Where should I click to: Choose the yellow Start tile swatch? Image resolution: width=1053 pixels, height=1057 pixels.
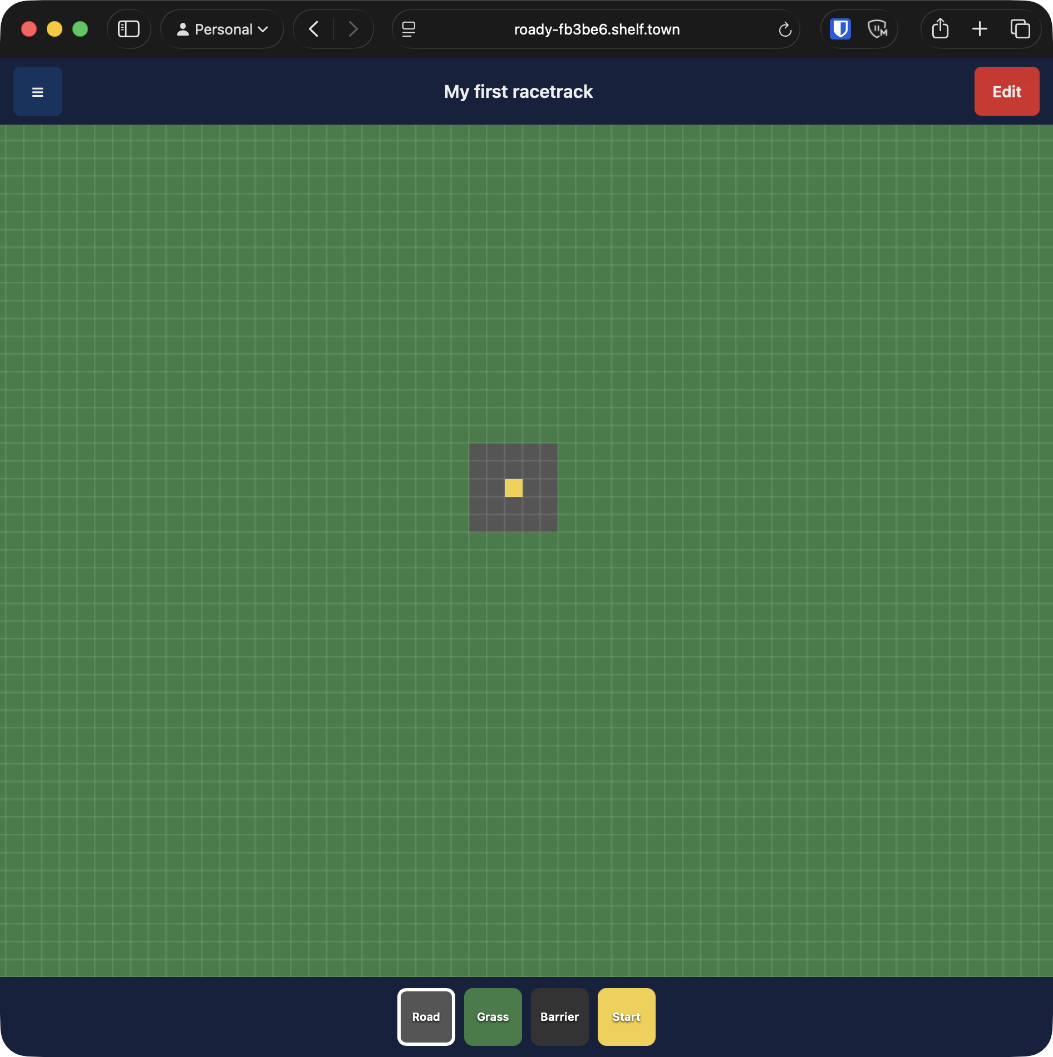tap(627, 1017)
